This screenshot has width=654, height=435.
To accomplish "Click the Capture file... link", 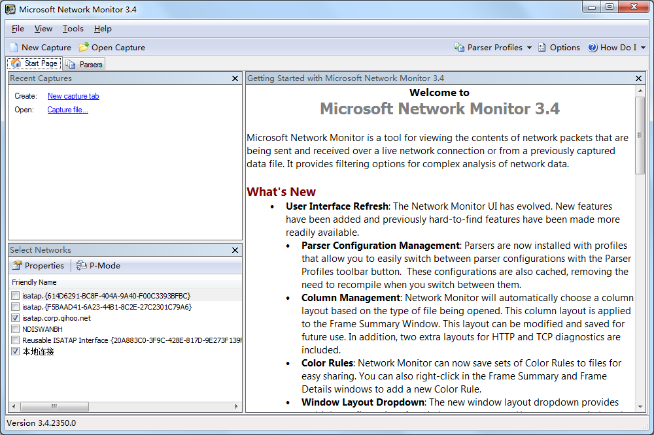I will [67, 110].
